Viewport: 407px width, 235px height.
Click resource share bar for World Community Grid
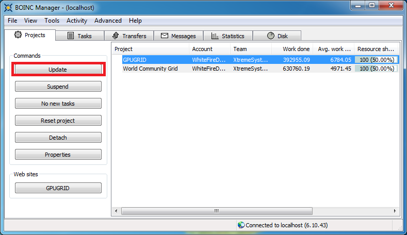click(377, 69)
